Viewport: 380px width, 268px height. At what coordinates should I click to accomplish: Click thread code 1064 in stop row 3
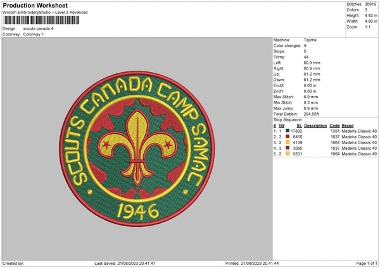[x=335, y=142]
